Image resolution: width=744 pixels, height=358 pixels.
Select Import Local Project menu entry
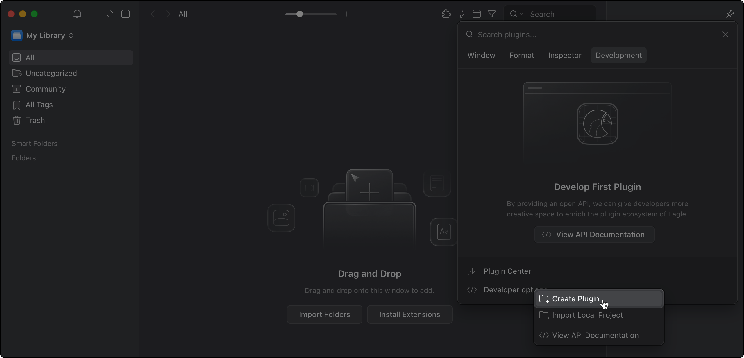coord(587,315)
